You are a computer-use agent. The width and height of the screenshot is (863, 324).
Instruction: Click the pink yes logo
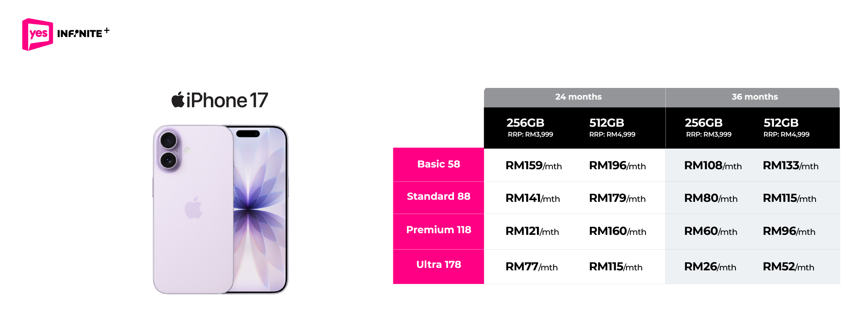click(x=38, y=34)
